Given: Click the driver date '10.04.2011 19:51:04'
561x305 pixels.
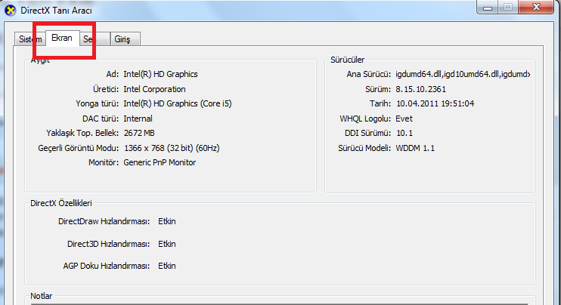Looking at the screenshot, I should pos(435,103).
